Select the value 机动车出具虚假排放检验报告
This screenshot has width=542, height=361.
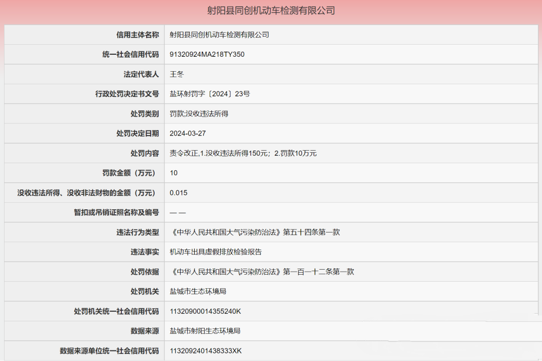pyautogui.click(x=216, y=252)
